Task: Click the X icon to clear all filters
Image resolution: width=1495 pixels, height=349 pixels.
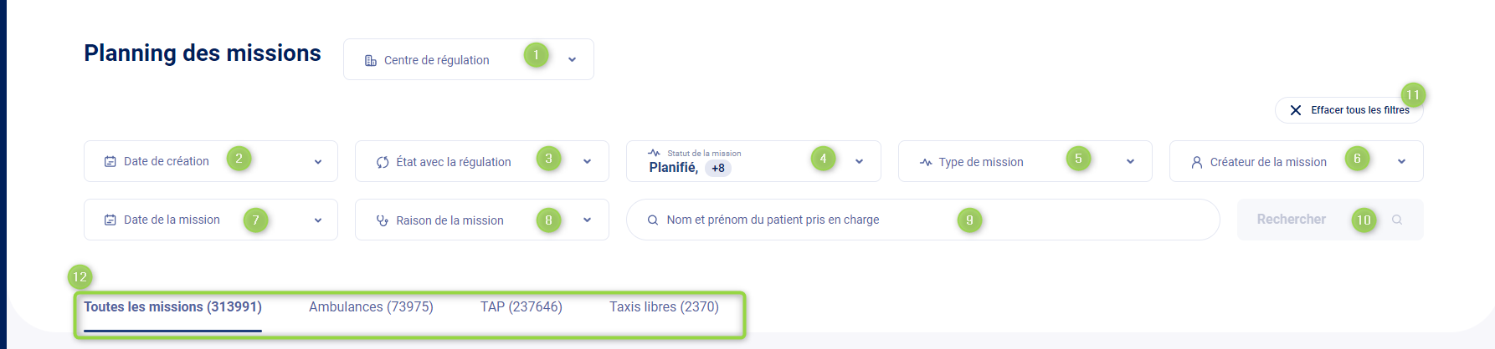Action: [x=1296, y=110]
